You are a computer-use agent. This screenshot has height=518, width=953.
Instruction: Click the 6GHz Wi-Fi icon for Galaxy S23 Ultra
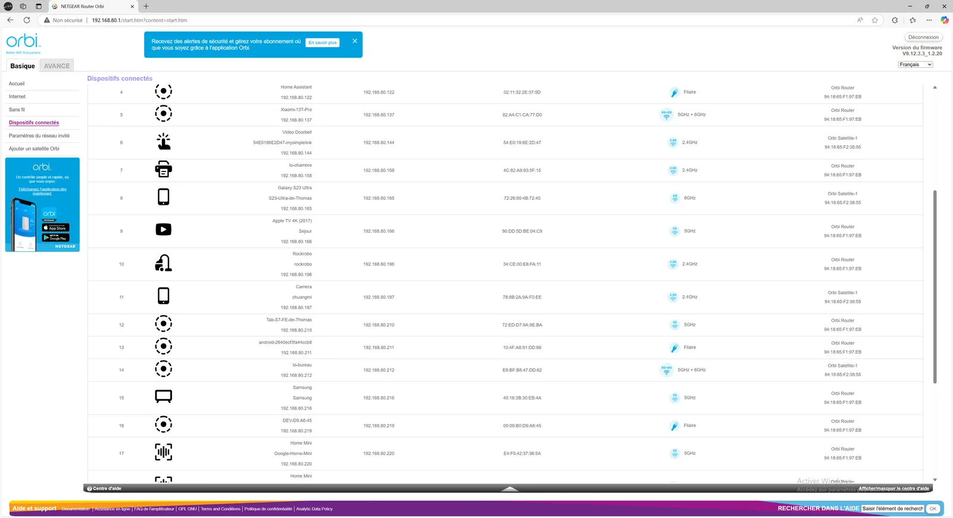pyautogui.click(x=674, y=198)
